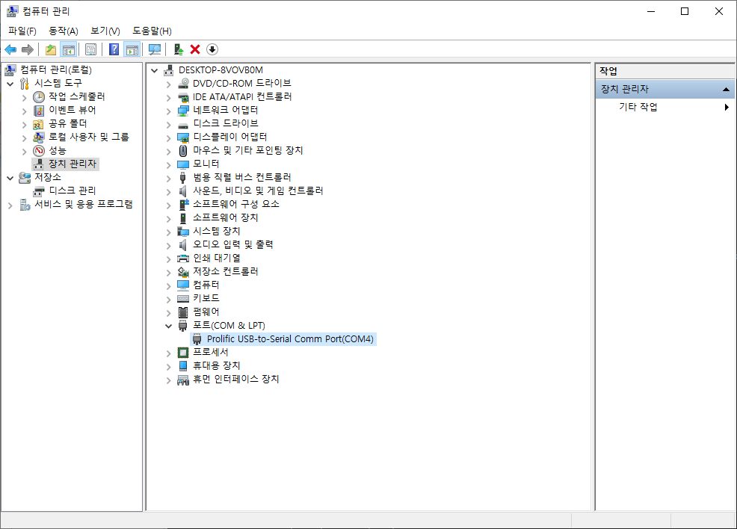Collapse the 장치 관리자 actions section arrow
Image resolution: width=737 pixels, height=529 pixels.
click(x=726, y=89)
